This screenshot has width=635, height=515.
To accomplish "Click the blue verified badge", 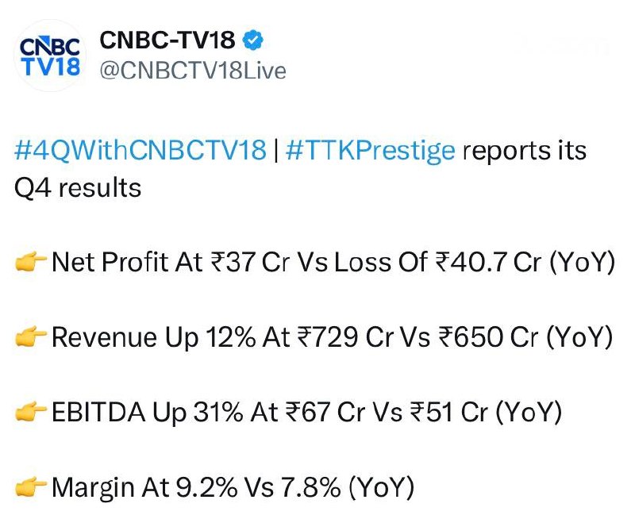I will pos(252,40).
